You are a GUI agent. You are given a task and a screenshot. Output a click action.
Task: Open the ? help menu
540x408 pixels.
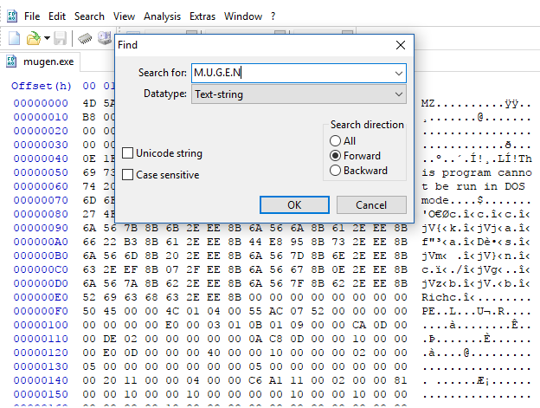(273, 16)
